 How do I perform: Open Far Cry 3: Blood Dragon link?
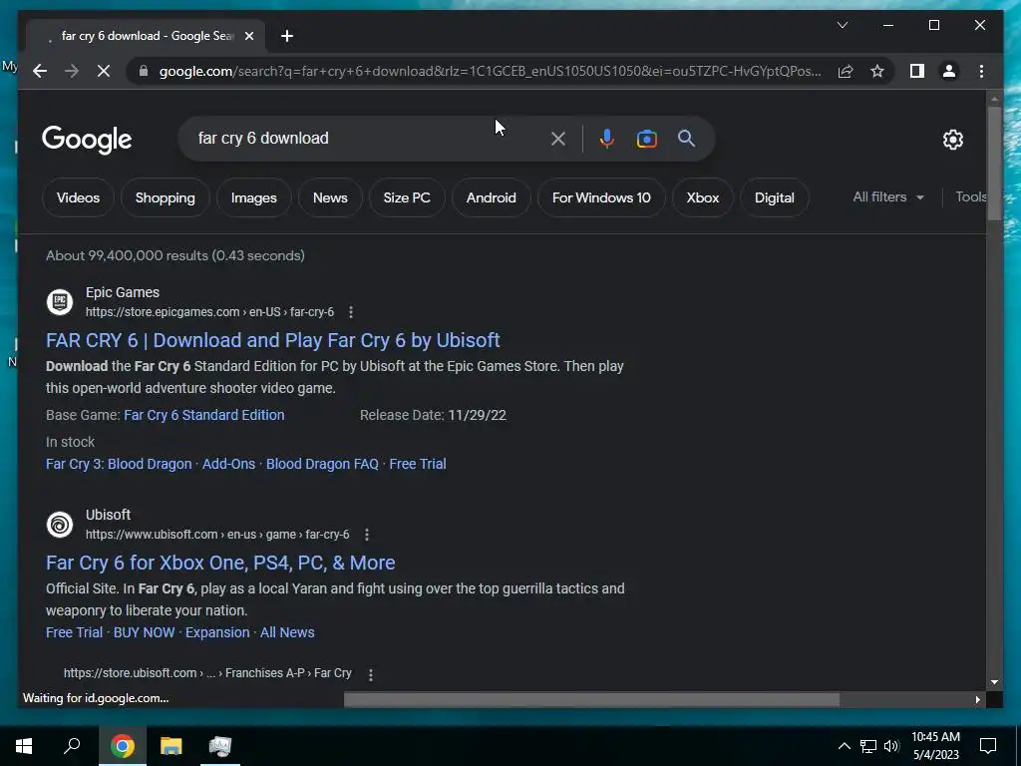[119, 464]
